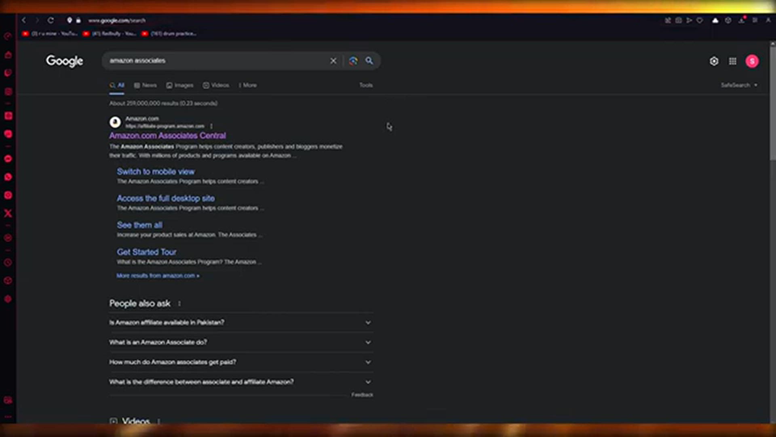
Task: Reload the page with the refresh icon
Action: pos(51,20)
